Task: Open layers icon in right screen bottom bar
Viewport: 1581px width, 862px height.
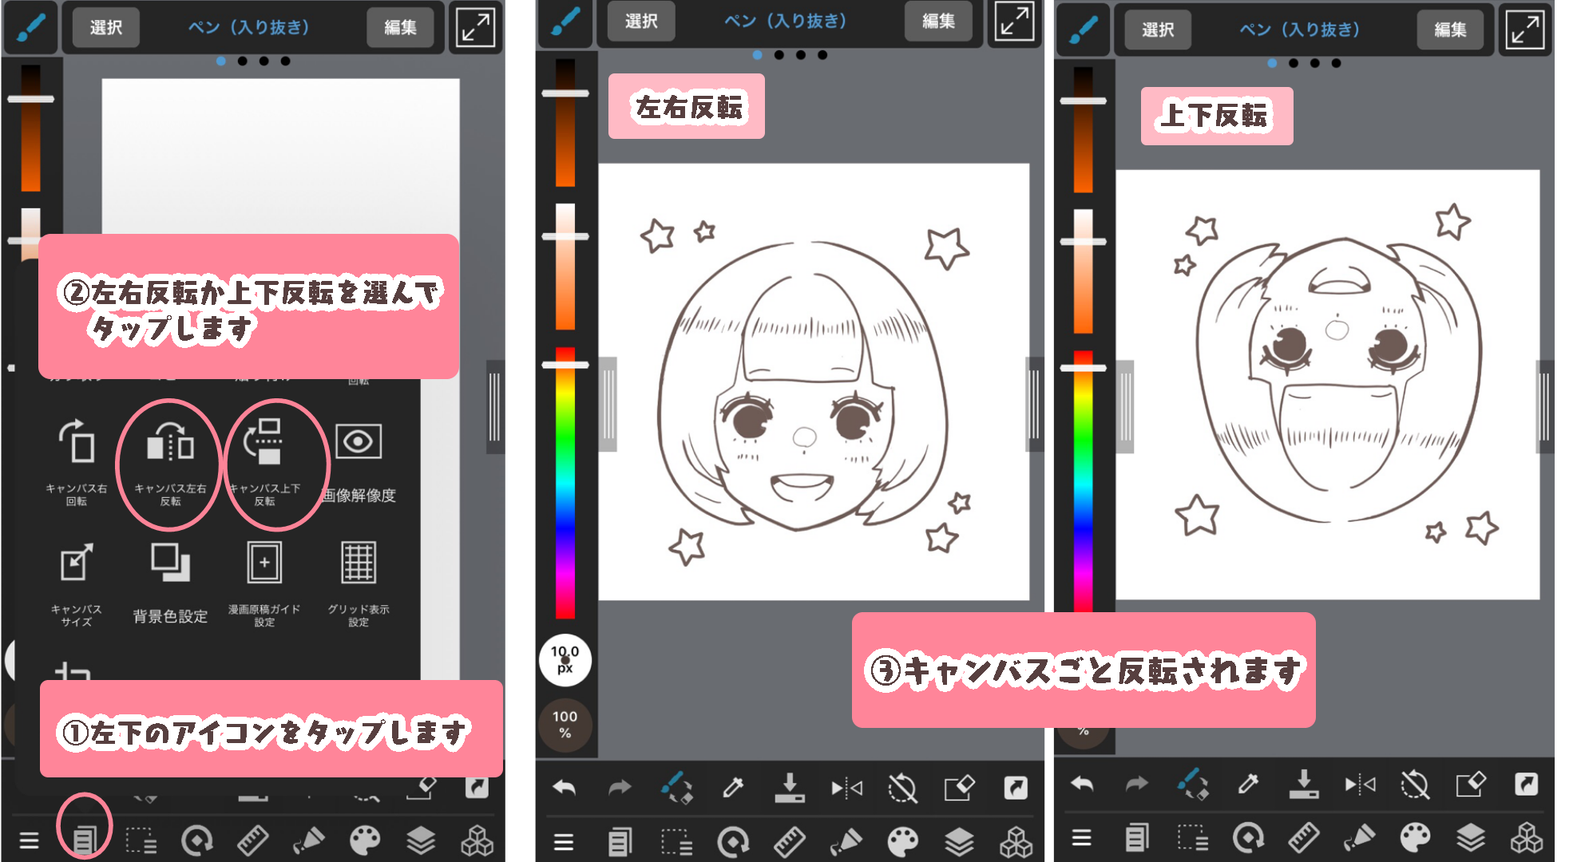Action: click(x=1470, y=837)
